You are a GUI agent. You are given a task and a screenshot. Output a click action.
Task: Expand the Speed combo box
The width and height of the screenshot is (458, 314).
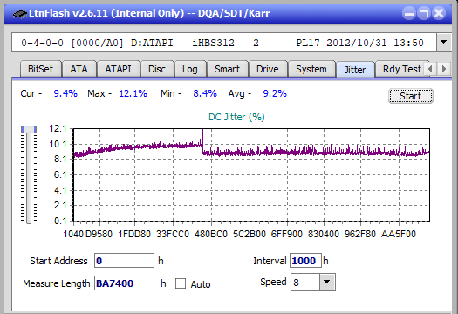coord(327,282)
